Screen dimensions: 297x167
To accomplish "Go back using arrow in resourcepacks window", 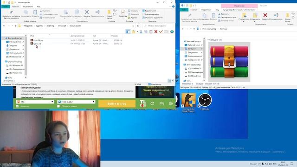I will 4,26.
